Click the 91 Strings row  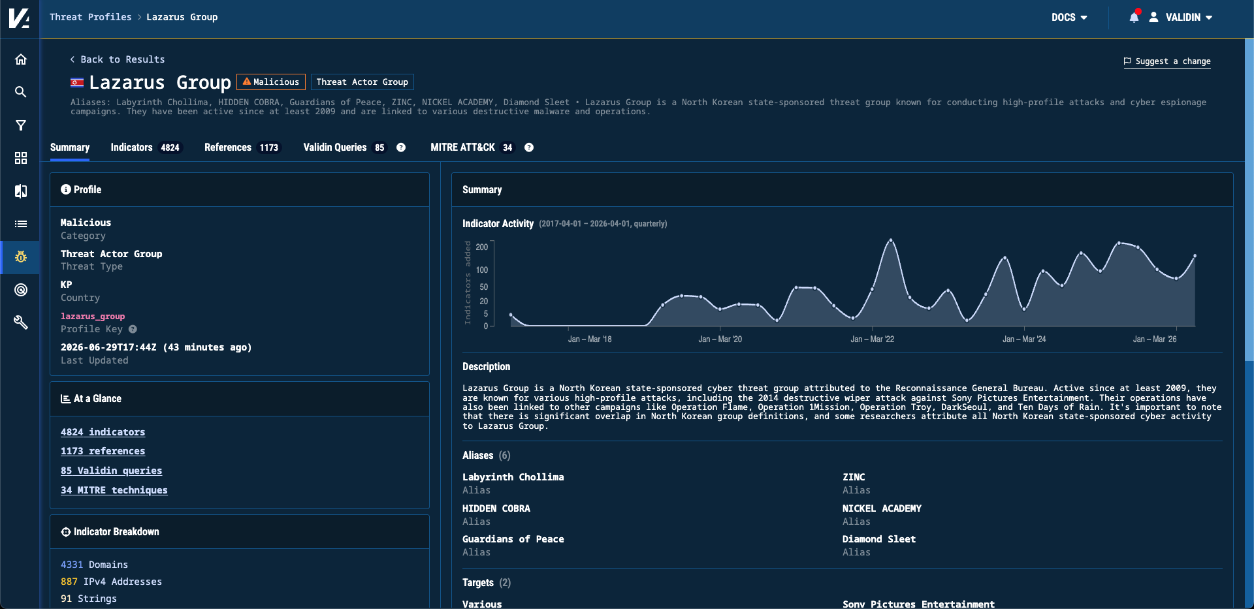coord(89,599)
